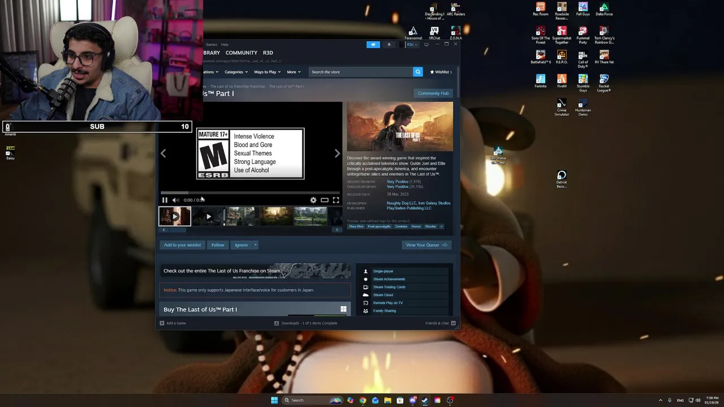The height and width of the screenshot is (407, 724).
Task: Open R.E.P.O. desktop shortcut
Action: click(x=562, y=57)
